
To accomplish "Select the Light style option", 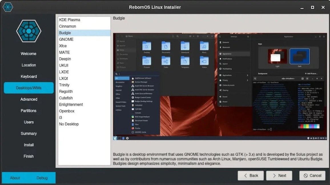I will click(x=277, y=57).
